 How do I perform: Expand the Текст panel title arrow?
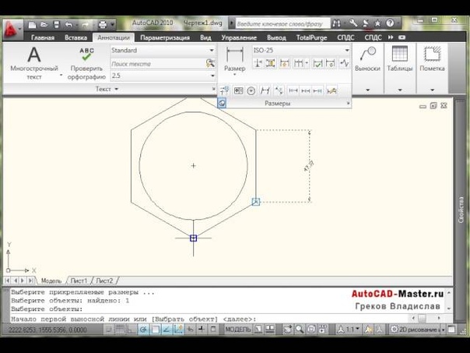(x=116, y=89)
